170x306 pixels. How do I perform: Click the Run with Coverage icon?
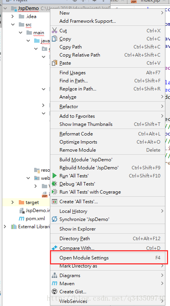click(x=54, y=192)
